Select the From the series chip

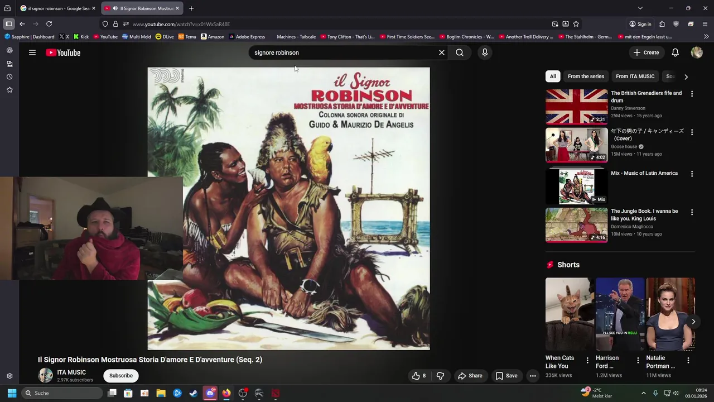click(586, 76)
